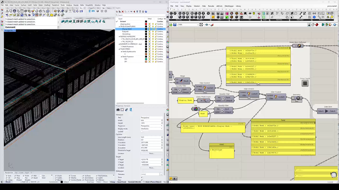Image resolution: width=339 pixels, height=190 pixels.
Task: Click the camera icon in Properties panel
Action: (x=118, y=110)
